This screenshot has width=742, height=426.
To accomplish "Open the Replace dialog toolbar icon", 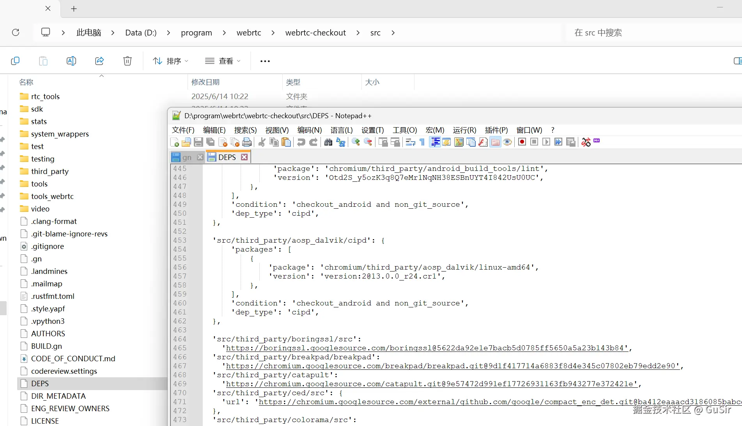I will [x=340, y=142].
